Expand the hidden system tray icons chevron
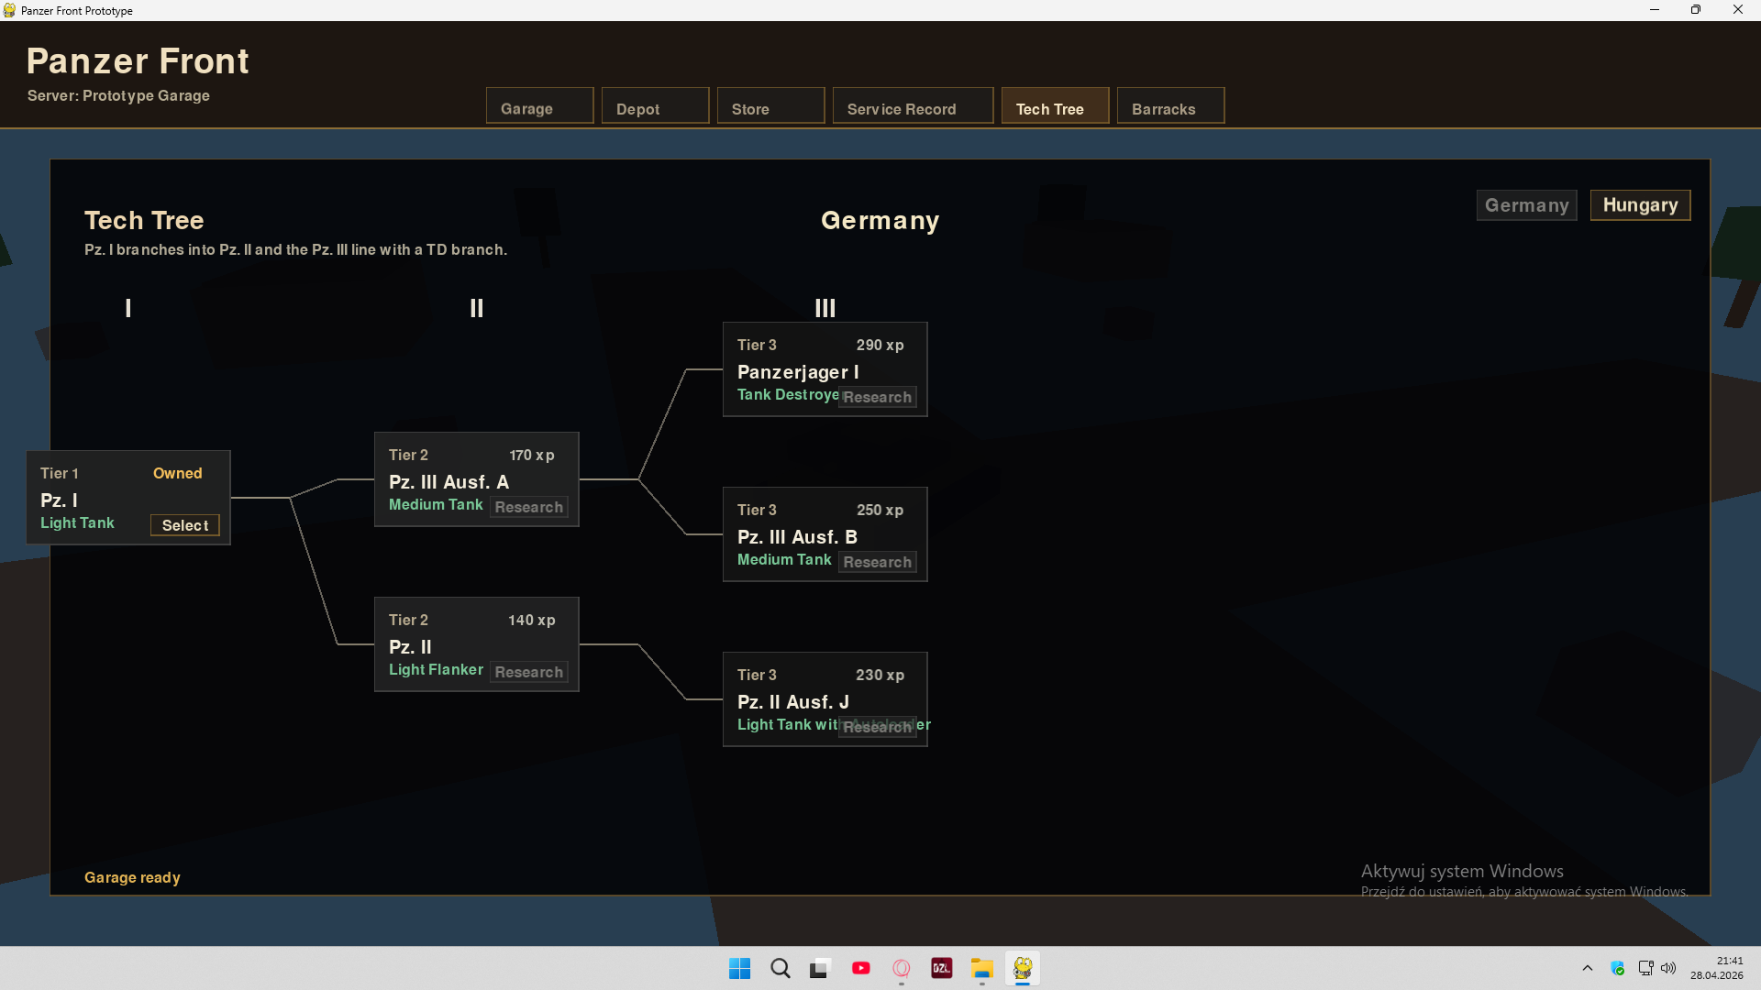This screenshot has height=990, width=1761. click(x=1588, y=968)
